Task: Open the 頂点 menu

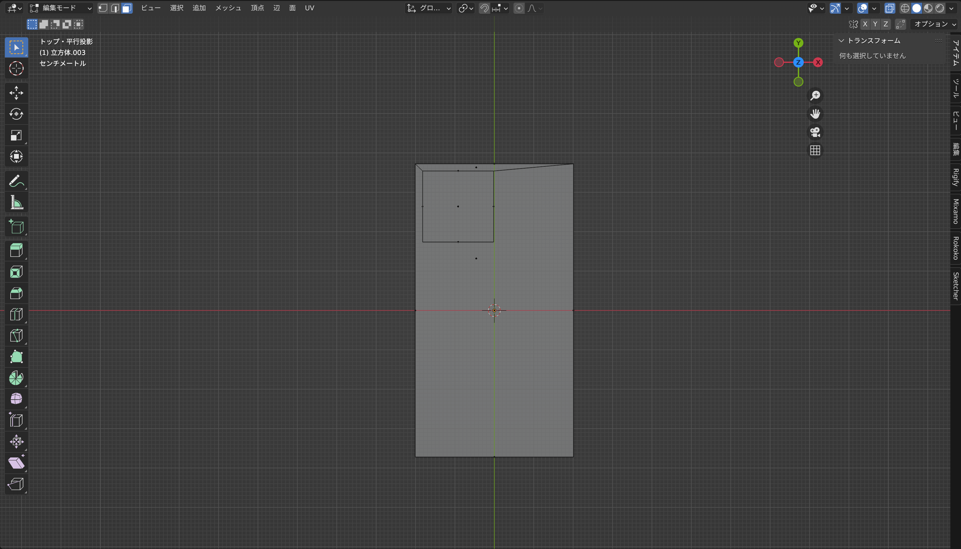Action: point(258,8)
